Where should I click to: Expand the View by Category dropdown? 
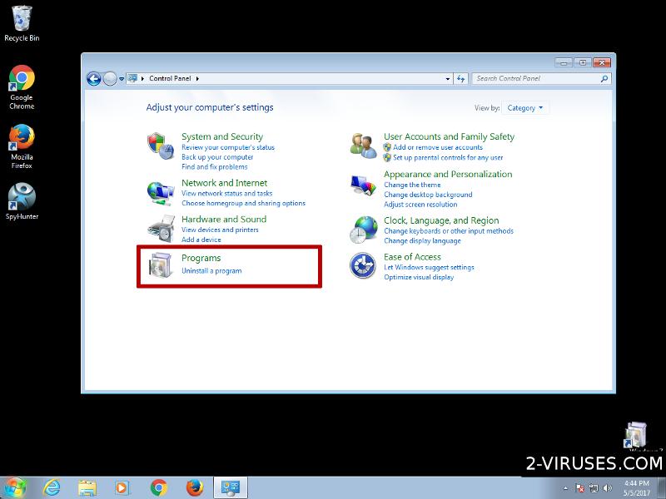tap(525, 108)
